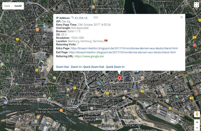The width and height of the screenshot is (201, 131).
Task: Click the Chocoversum museum marker icon
Action: 126,91
